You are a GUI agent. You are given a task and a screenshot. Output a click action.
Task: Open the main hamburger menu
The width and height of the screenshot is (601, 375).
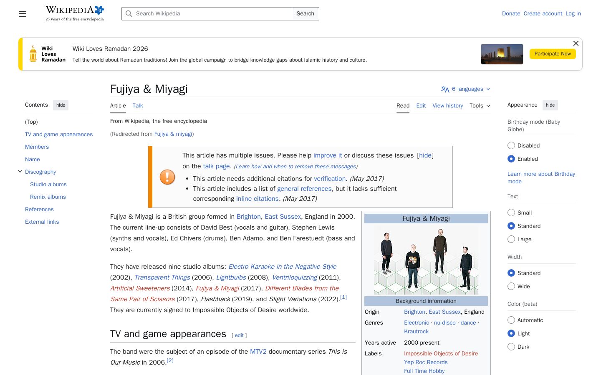click(x=23, y=14)
